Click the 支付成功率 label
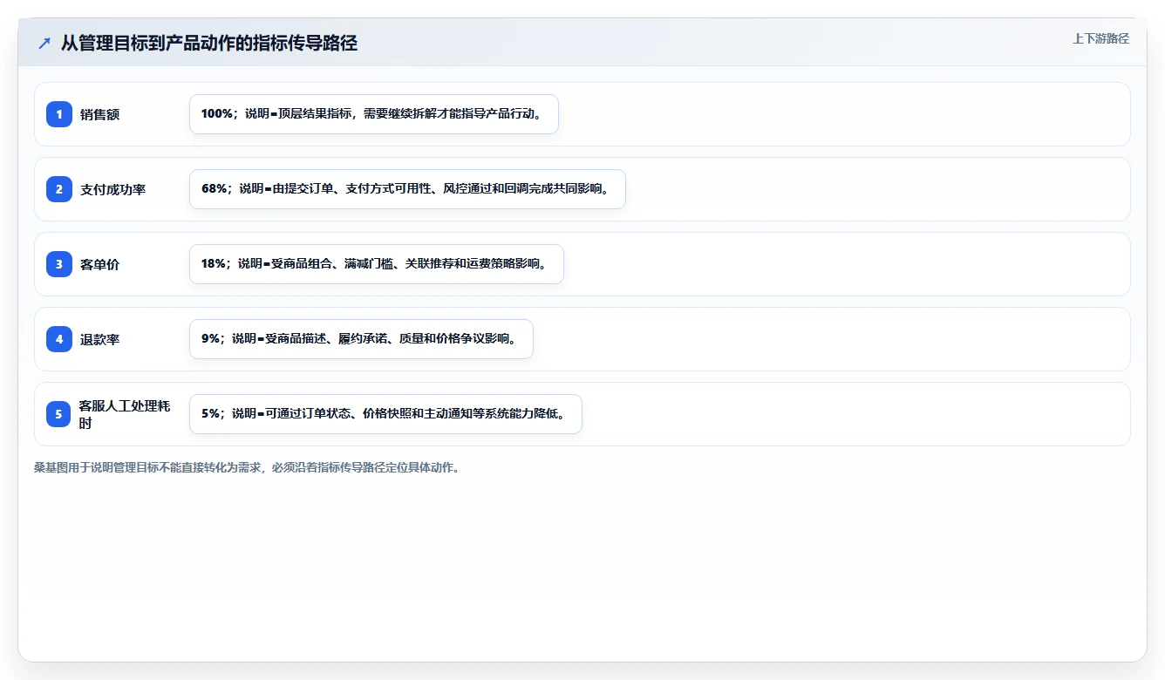This screenshot has height=680, width=1165. tap(113, 189)
